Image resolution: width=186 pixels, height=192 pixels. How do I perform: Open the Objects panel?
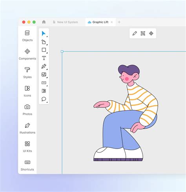[x=27, y=36]
